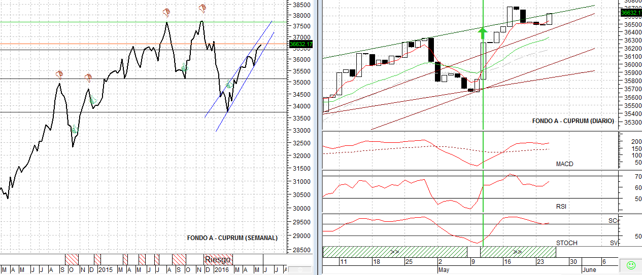This screenshot has height=275, width=642.
Task: Select the thumbs-up marker near 33000
Action: click(x=74, y=129)
